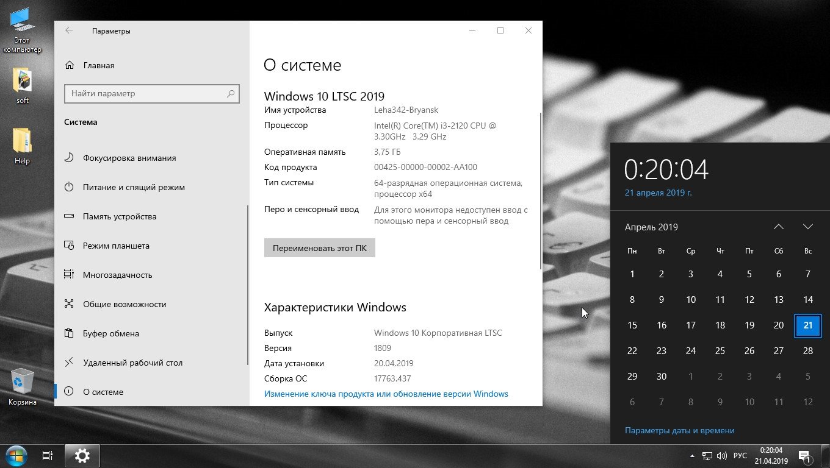The image size is (830, 468).
Task: Open Фокусировка внимания settings page
Action: click(151, 158)
